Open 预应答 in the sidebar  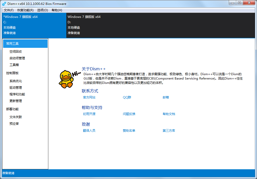(14, 124)
